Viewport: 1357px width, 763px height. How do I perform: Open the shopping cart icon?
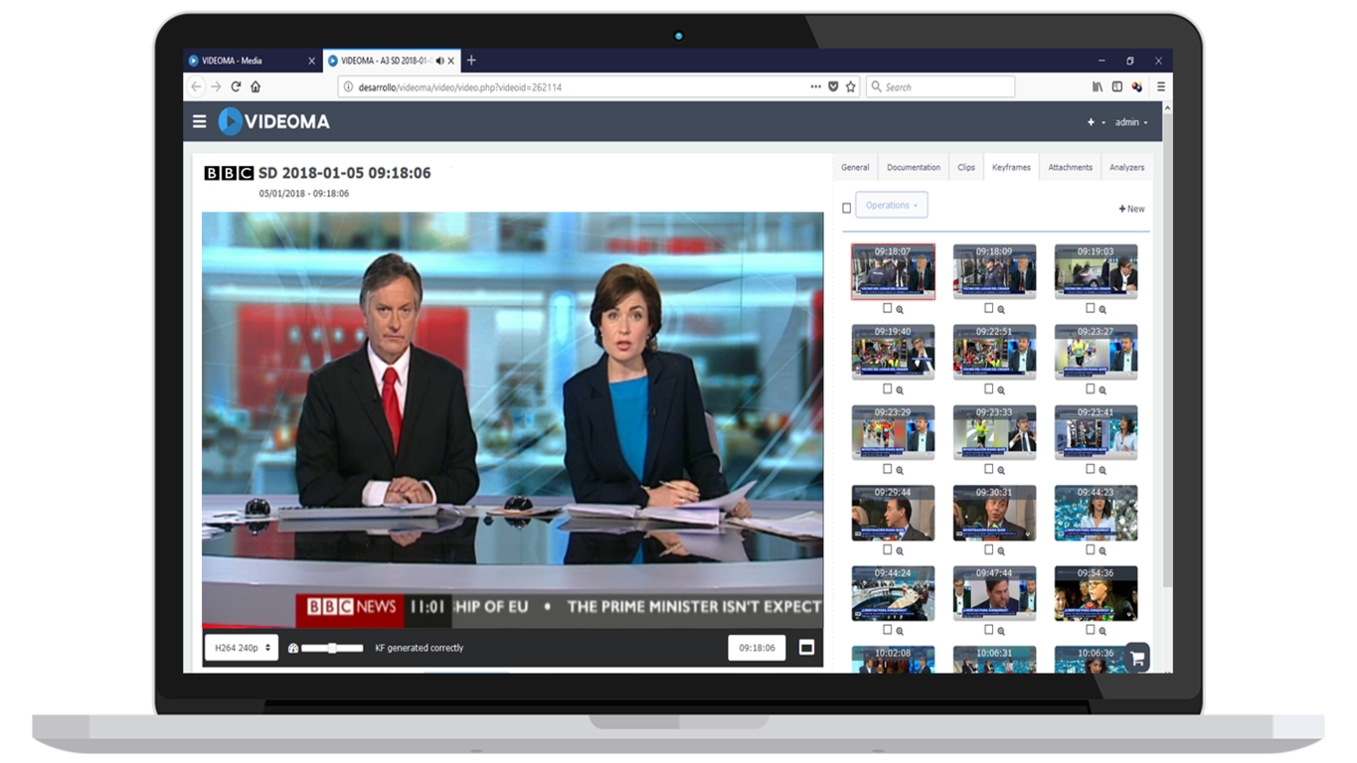point(1137,658)
